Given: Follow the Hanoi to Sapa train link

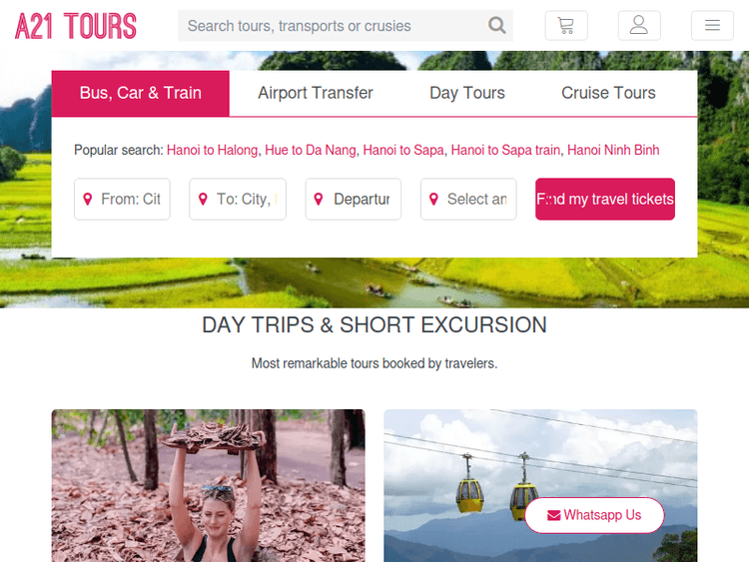Looking at the screenshot, I should pyautogui.click(x=505, y=150).
